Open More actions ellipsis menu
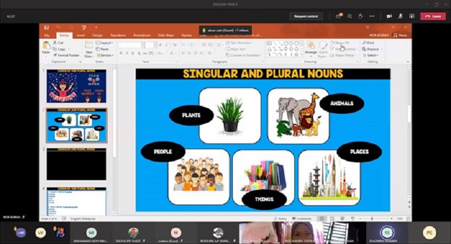451x244 pixels. 372,16
